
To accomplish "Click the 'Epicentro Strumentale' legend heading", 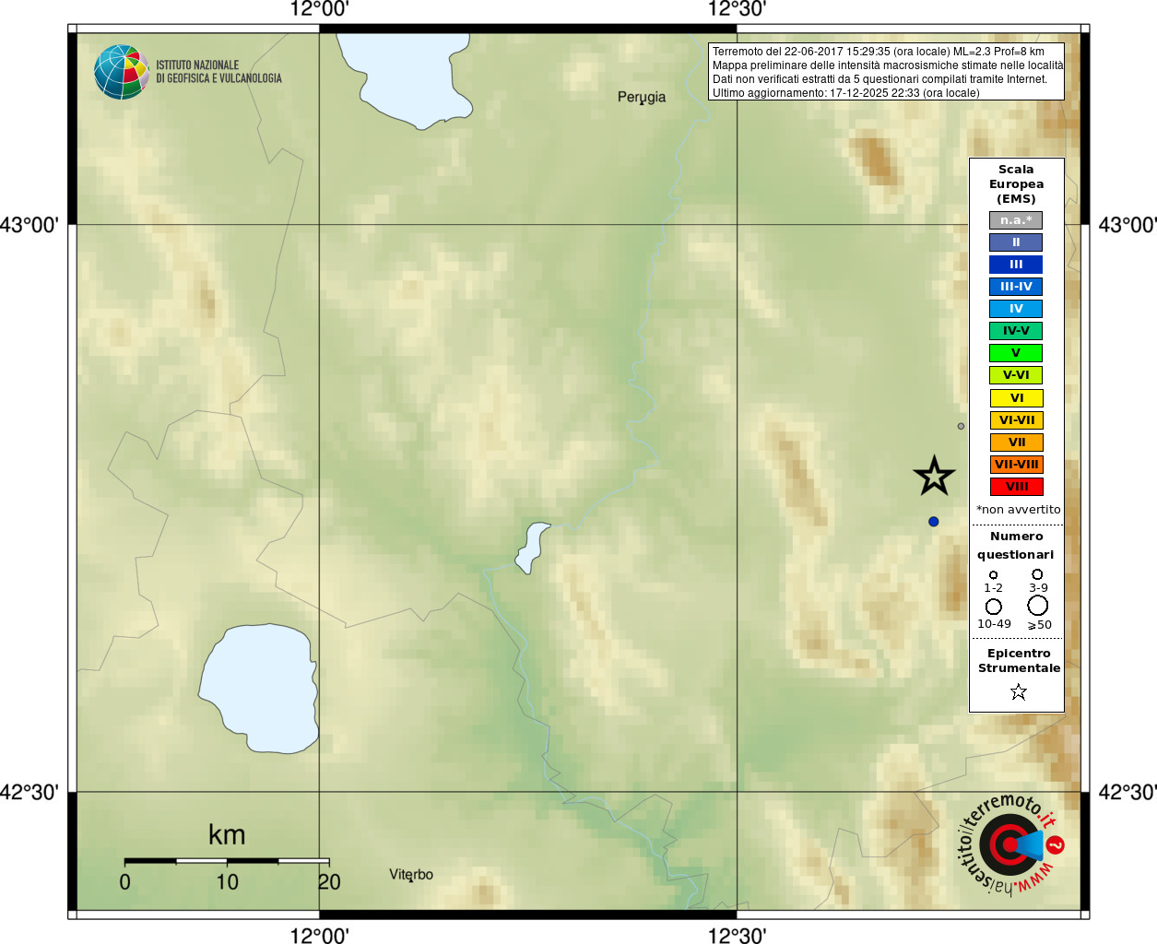I will point(1019,661).
